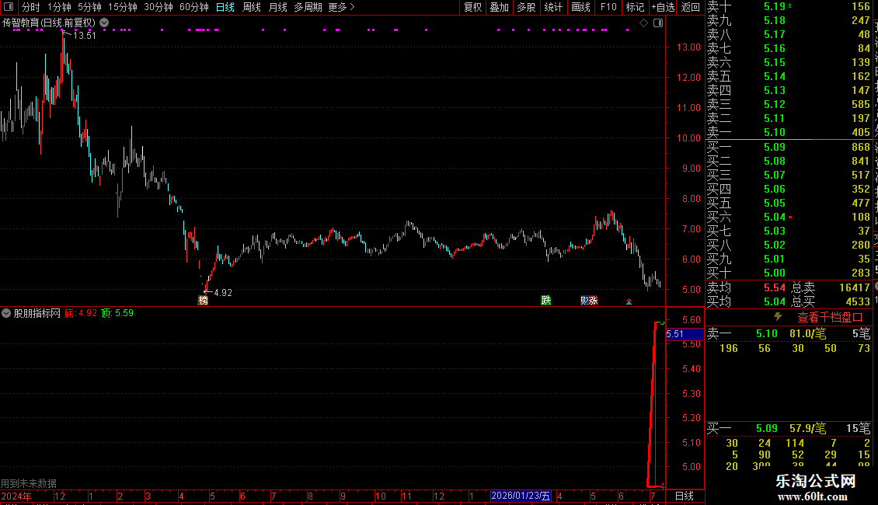Viewport: 878px width, 505px height.
Task: Switch to the 周线 weekly chart tab
Action: (x=252, y=7)
